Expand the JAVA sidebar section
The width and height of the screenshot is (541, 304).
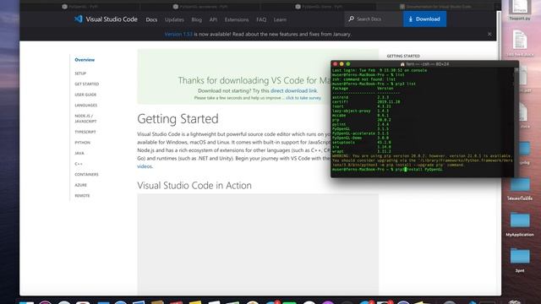pos(79,153)
